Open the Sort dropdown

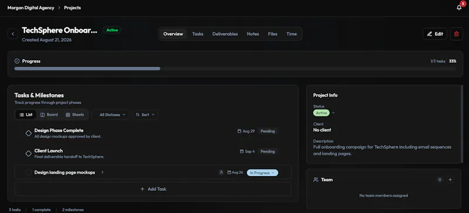pos(145,115)
